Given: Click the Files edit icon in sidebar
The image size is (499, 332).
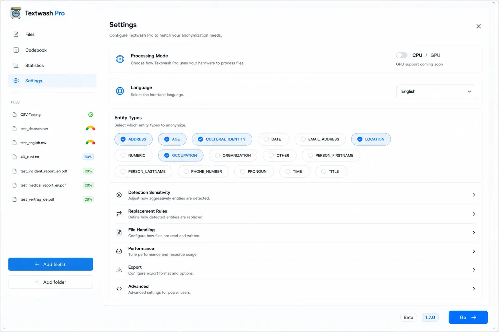Looking at the screenshot, I should coord(16,34).
